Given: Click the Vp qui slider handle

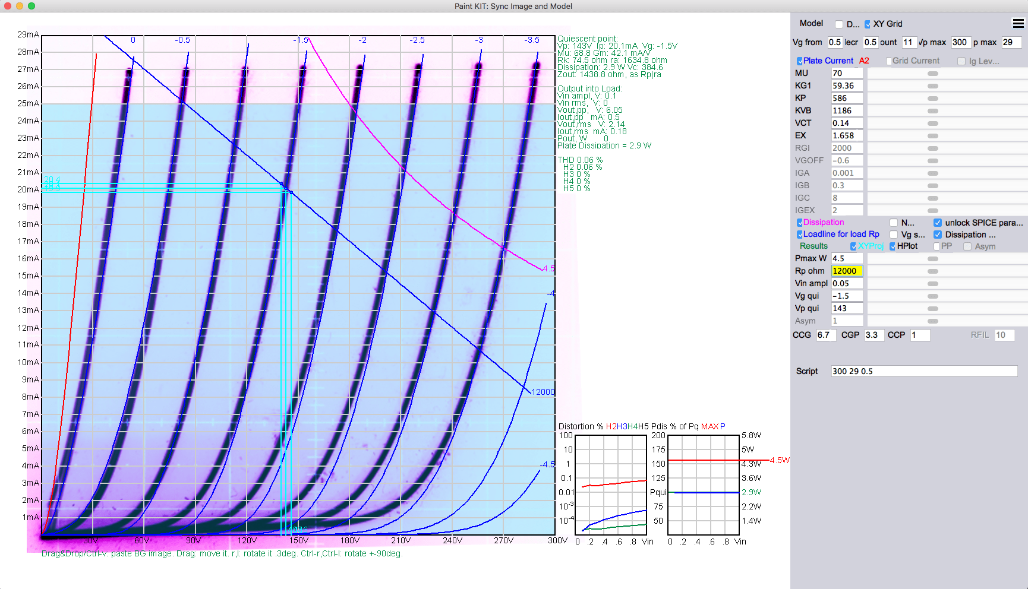Looking at the screenshot, I should [933, 309].
